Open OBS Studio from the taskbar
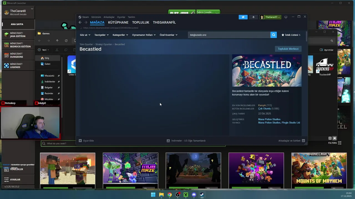The width and height of the screenshot is (355, 199). pos(177,195)
